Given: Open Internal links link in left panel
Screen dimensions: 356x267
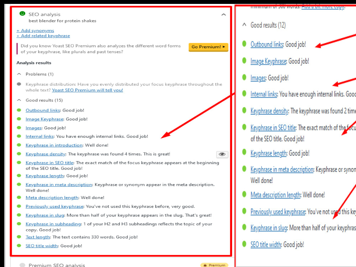Looking at the screenshot, I should pos(40,136).
